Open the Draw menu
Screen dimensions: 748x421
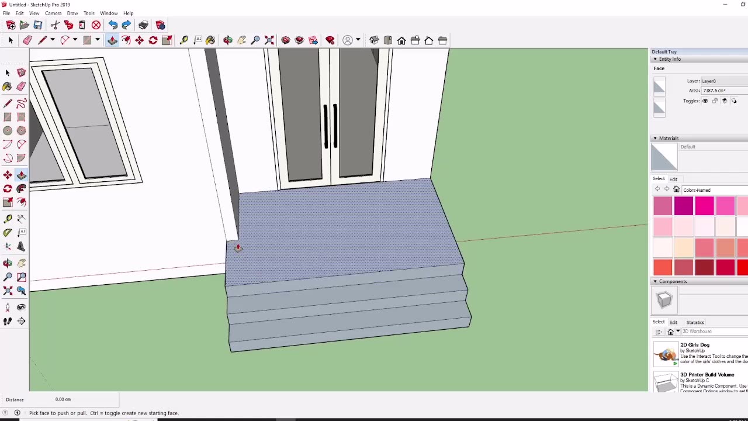click(x=72, y=13)
